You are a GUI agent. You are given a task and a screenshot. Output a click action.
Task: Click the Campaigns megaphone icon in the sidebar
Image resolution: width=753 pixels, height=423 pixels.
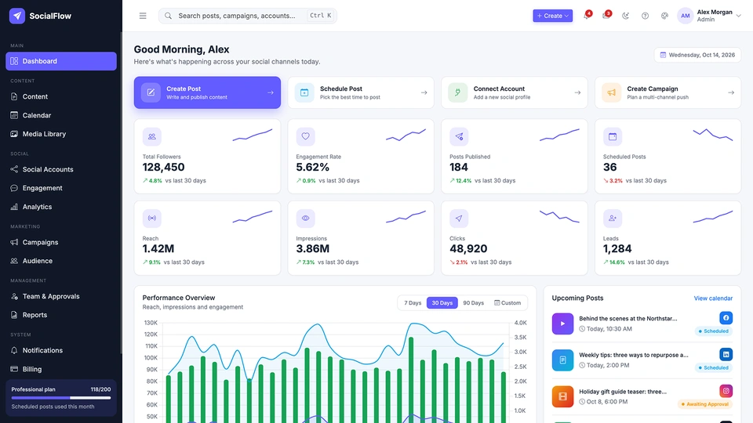click(x=14, y=242)
